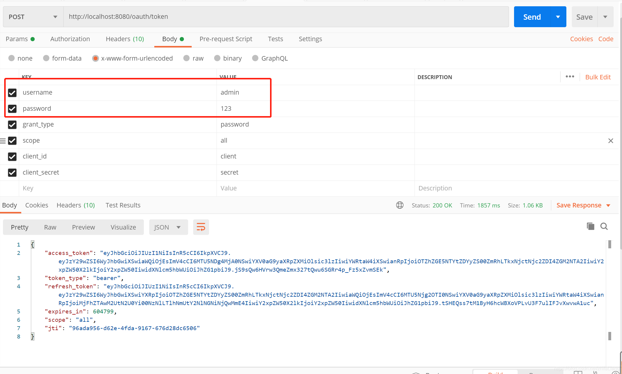The width and height of the screenshot is (622, 374).
Task: Delete the scope row with X icon
Action: point(611,141)
